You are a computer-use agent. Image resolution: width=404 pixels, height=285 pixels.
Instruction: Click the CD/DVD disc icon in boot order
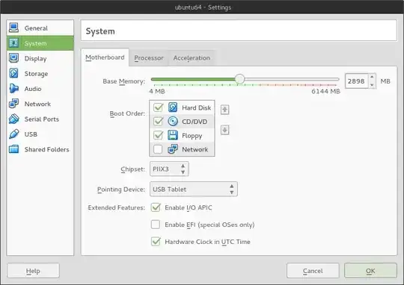coord(173,122)
